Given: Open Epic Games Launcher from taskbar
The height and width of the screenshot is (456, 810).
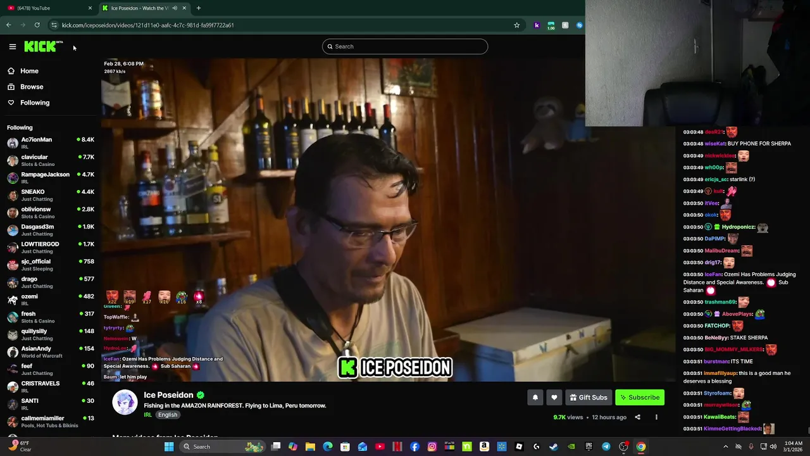Looking at the screenshot, I should pos(589,446).
